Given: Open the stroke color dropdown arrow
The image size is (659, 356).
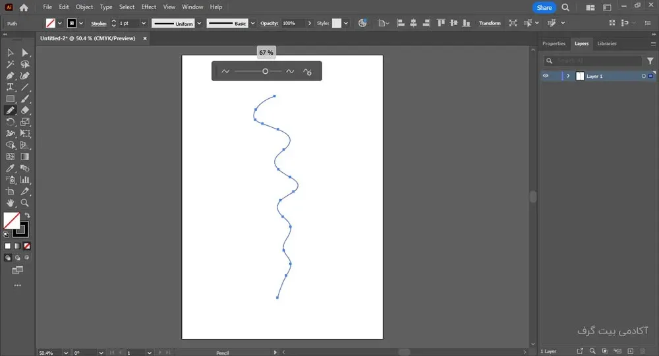Looking at the screenshot, I should pyautogui.click(x=81, y=23).
